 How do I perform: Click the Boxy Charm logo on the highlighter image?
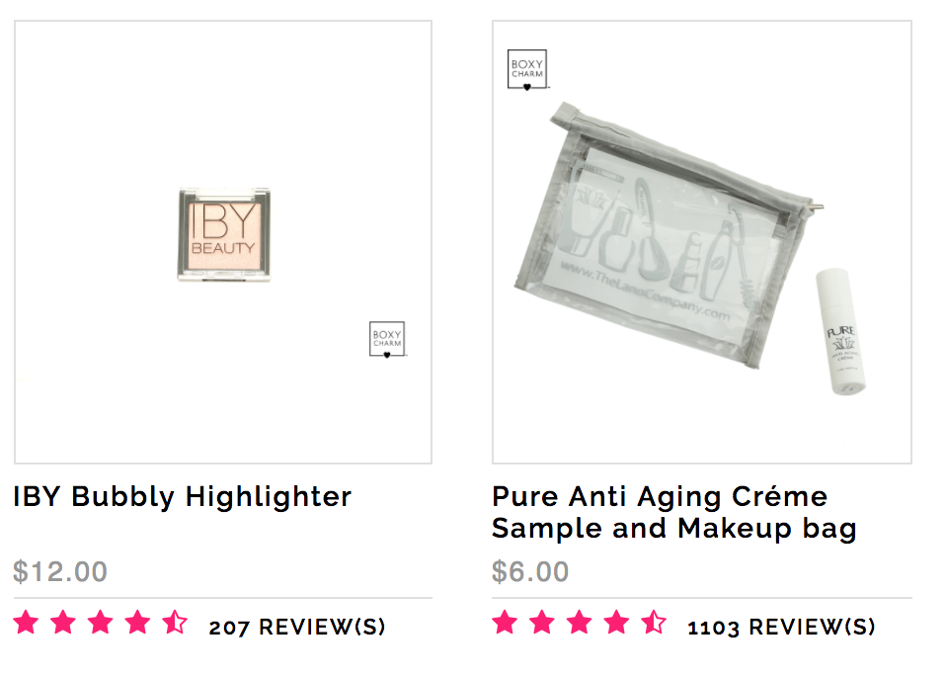point(387,339)
